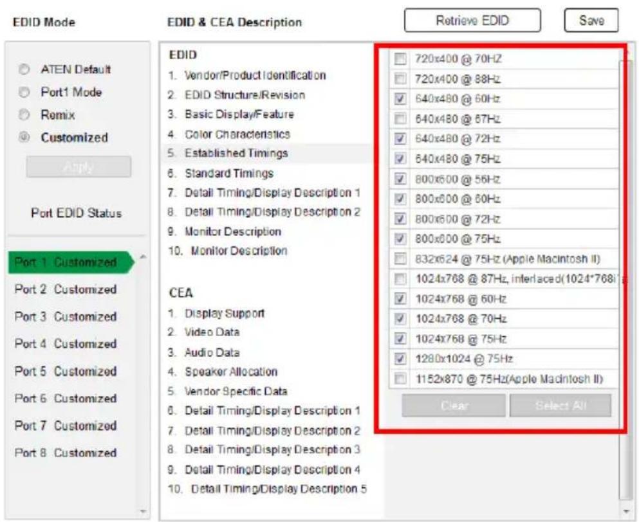Check 640x480 @ 67Hz timing

click(400, 118)
